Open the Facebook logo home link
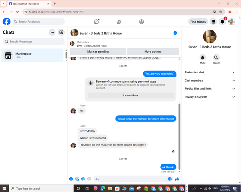Screen dimensions: 241x192 pyautogui.click(x=7, y=22)
